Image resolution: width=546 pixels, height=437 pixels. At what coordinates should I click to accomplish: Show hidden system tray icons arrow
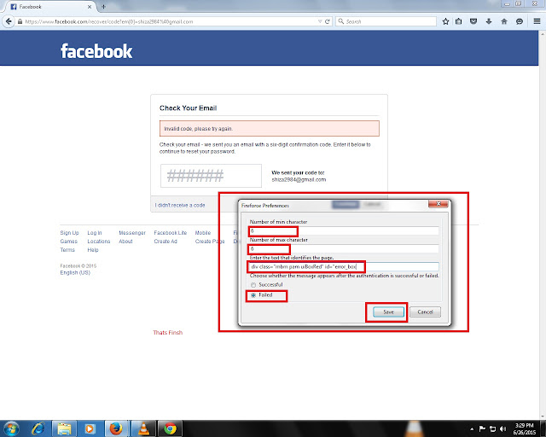pyautogui.click(x=472, y=429)
